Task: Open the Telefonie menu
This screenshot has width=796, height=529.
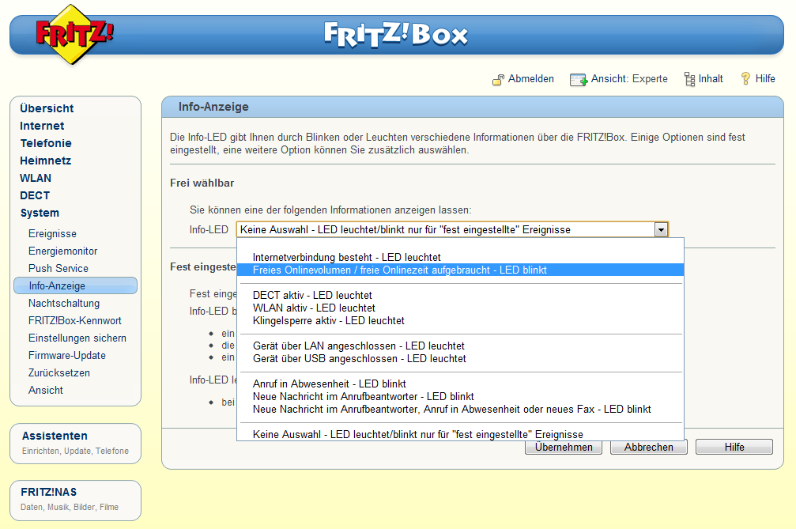Action: click(46, 143)
